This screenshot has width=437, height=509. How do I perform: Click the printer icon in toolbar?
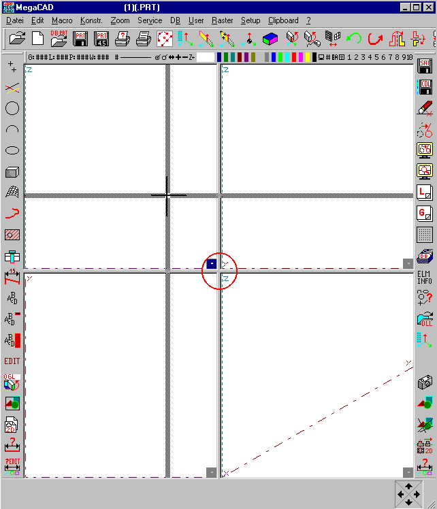point(143,39)
